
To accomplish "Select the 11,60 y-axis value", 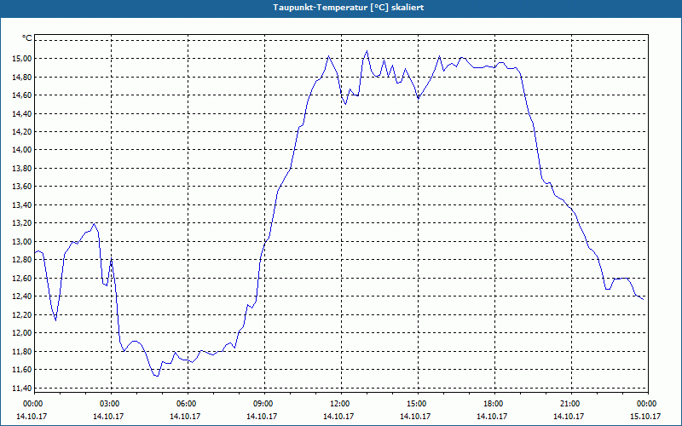I will pyautogui.click(x=22, y=370).
